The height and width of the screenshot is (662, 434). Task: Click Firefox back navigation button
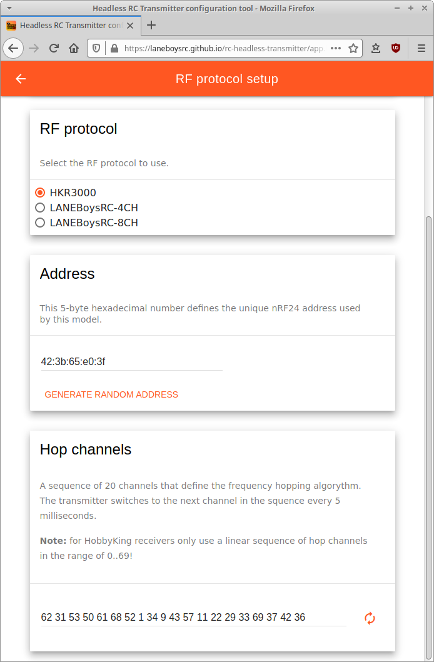pyautogui.click(x=13, y=48)
